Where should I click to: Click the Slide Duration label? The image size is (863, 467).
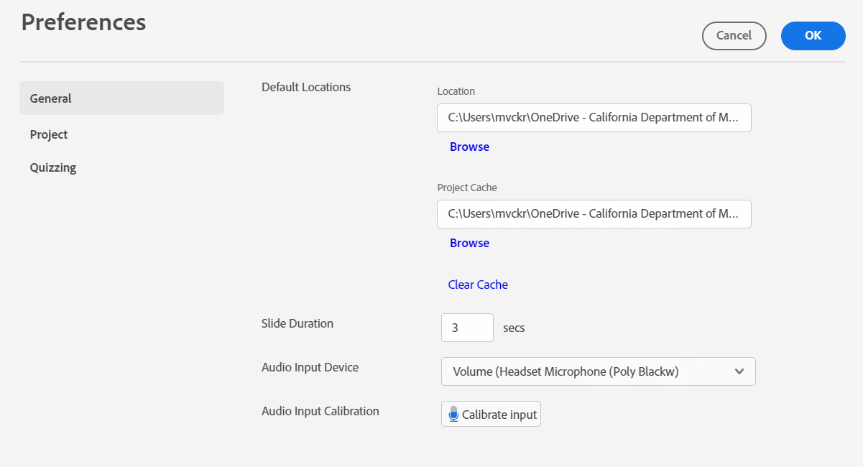[x=297, y=323]
